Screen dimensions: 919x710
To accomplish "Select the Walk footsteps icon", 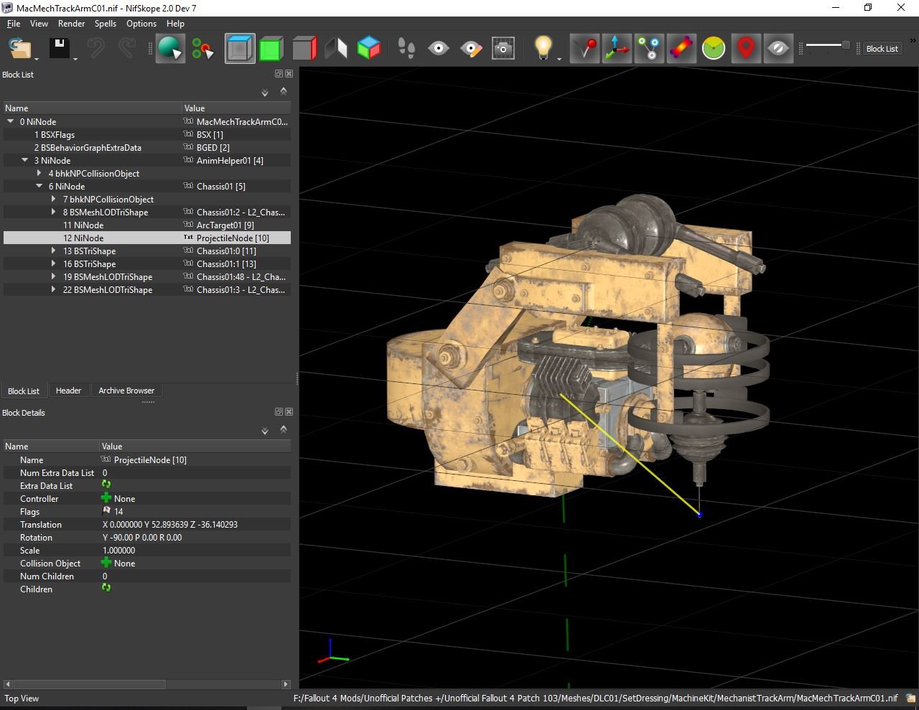I will click(406, 48).
